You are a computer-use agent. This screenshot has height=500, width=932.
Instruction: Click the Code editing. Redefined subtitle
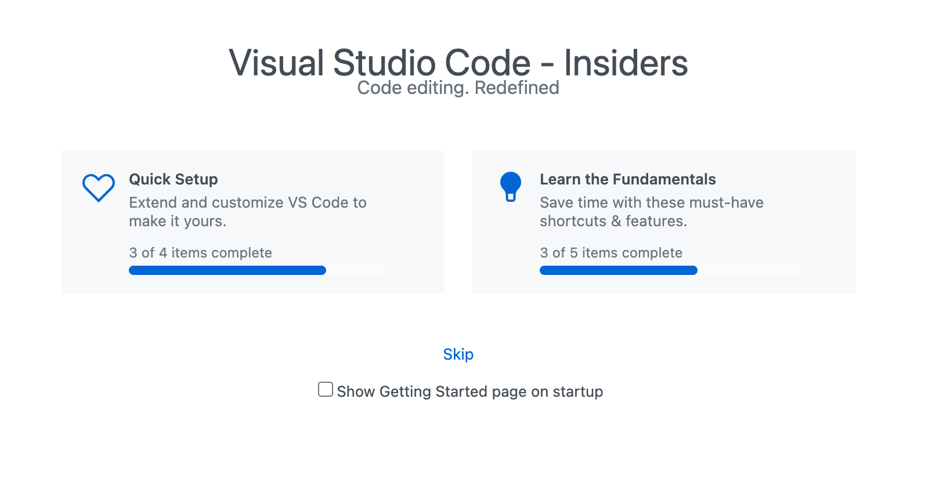(x=458, y=88)
